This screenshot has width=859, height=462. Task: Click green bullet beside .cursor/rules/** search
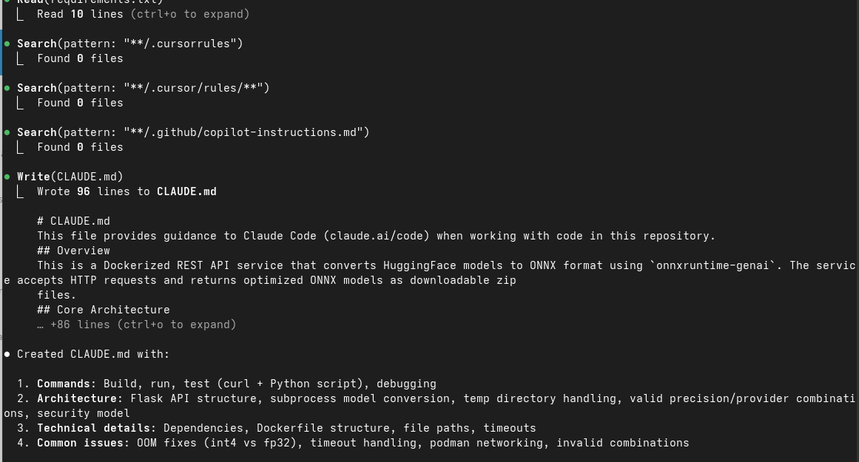[7, 88]
